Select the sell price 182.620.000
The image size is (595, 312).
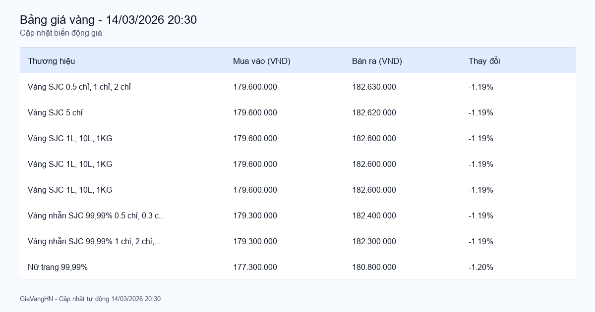374,112
